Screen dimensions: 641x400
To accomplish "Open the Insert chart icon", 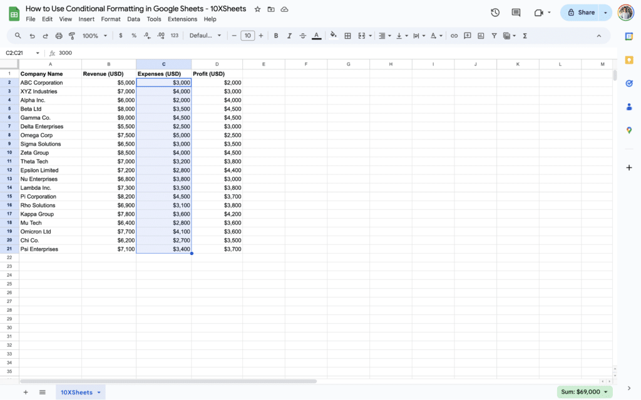I will (480, 36).
